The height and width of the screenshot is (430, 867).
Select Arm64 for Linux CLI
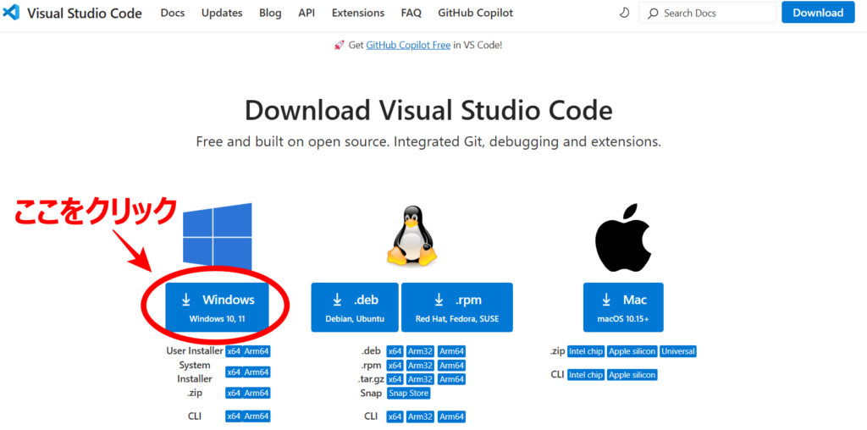point(452,416)
